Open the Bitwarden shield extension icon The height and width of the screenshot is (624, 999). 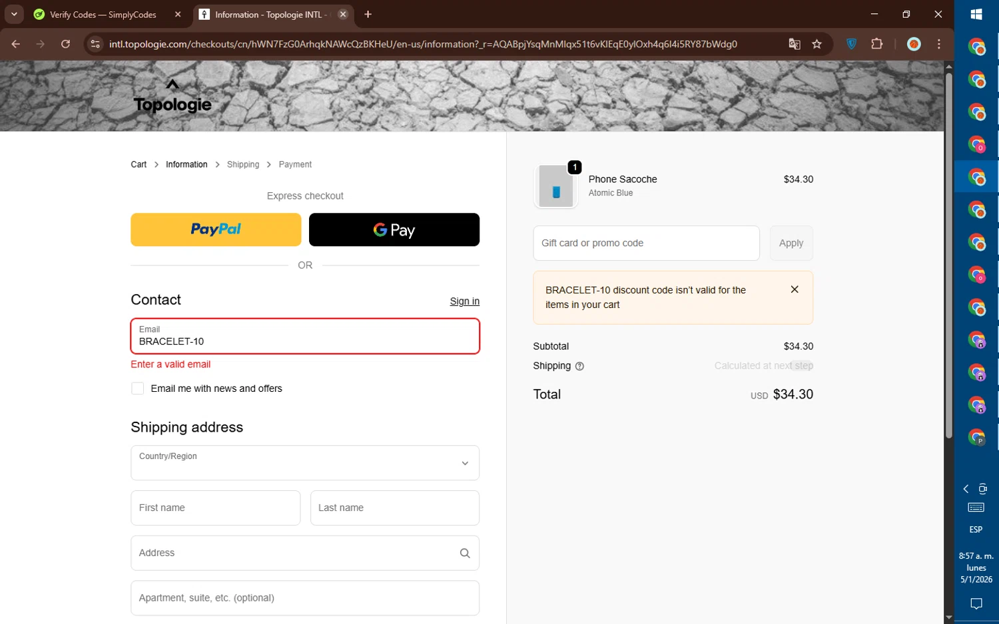pos(851,44)
